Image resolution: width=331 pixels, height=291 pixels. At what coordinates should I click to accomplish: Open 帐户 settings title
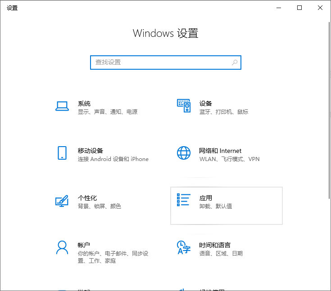pyautogui.click(x=84, y=245)
